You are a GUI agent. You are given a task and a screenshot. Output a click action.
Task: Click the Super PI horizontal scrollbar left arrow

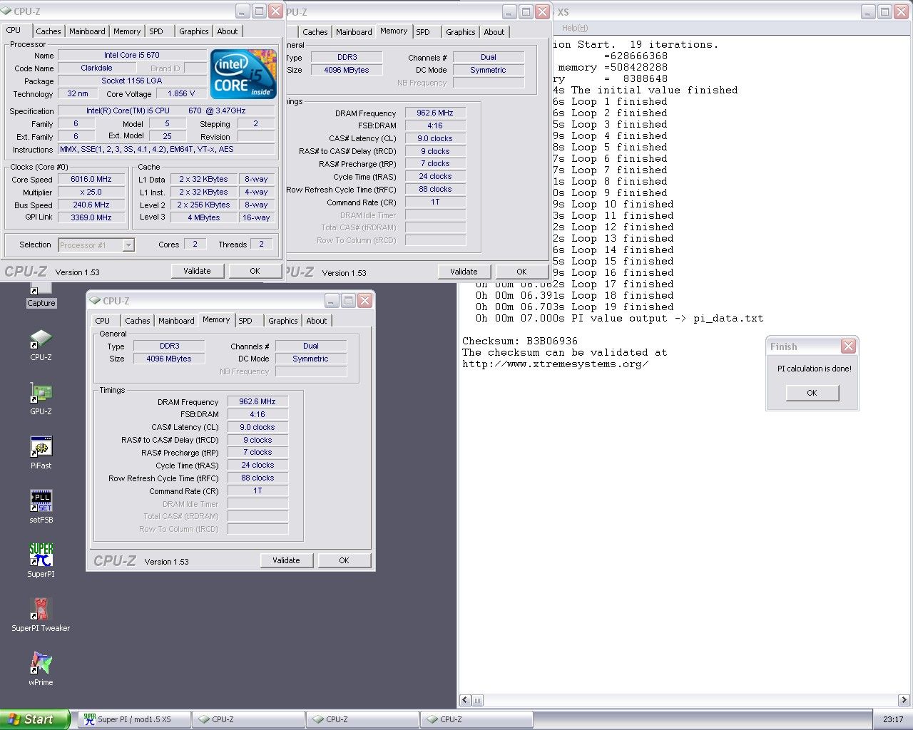[466, 701]
